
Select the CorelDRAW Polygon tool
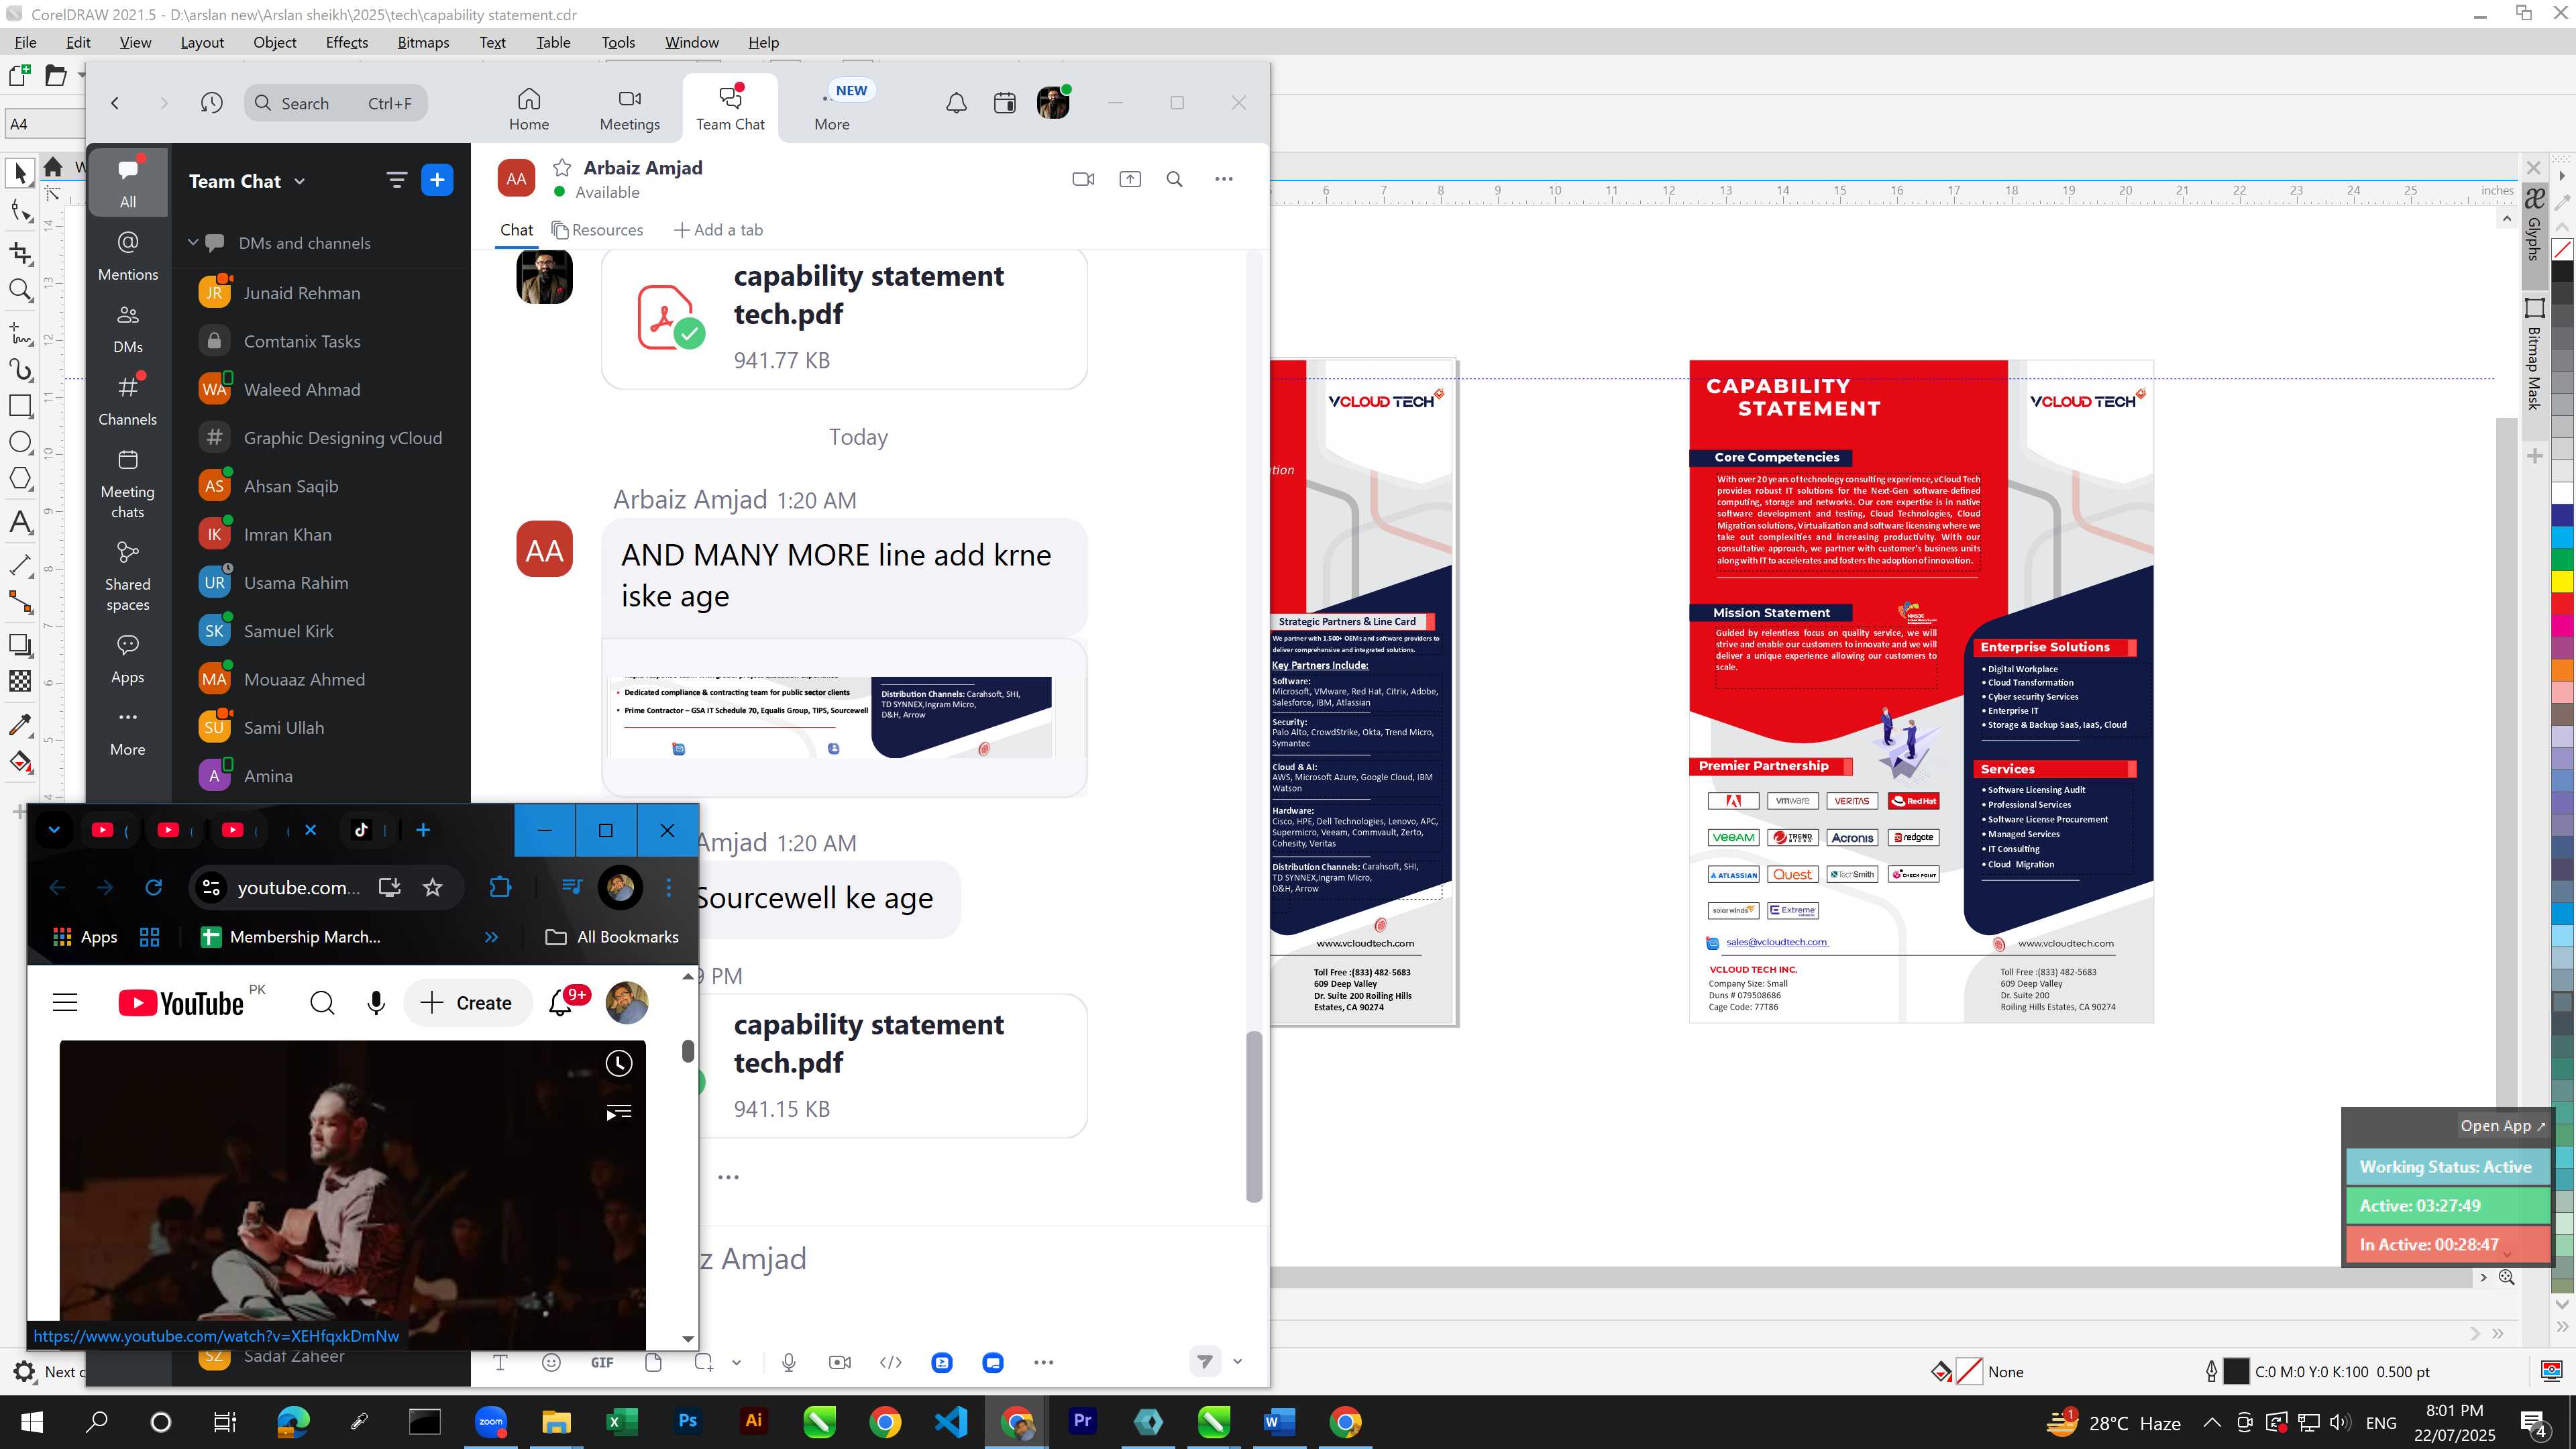pyautogui.click(x=20, y=479)
